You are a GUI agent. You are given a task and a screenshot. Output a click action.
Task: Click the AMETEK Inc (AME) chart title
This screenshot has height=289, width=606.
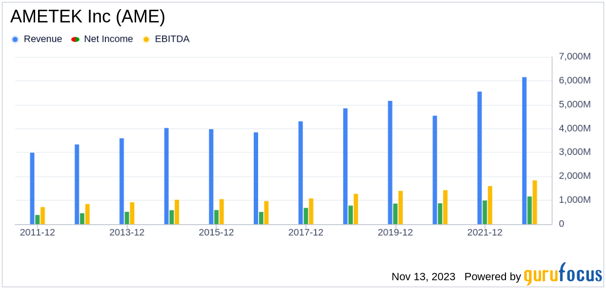88,17
